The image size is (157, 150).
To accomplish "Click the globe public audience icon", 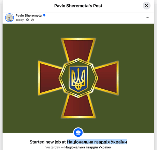I will coord(32,20).
